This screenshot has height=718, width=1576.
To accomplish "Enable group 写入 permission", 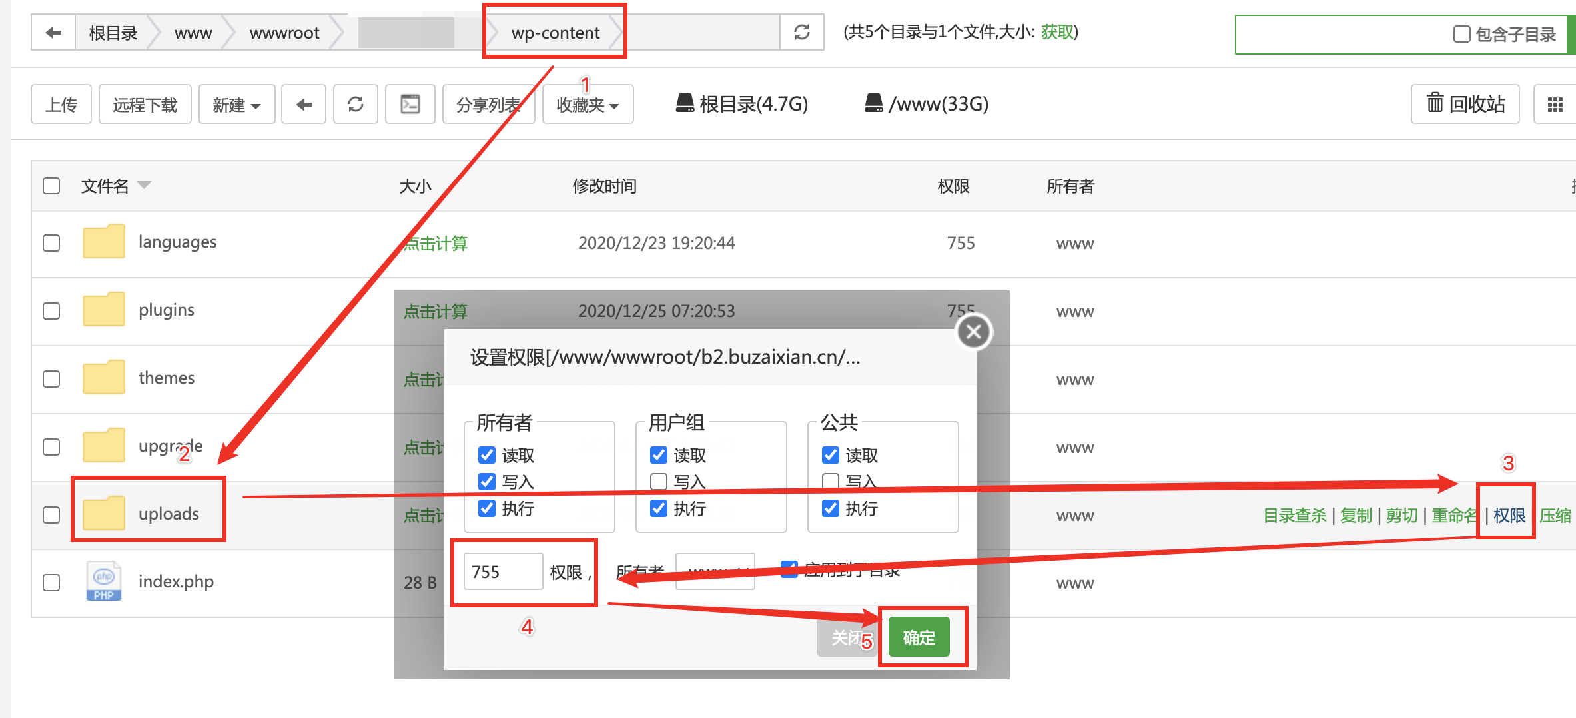I will click(x=659, y=482).
